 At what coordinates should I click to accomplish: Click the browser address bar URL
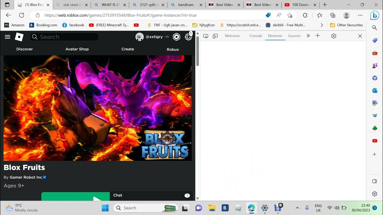pos(121,15)
